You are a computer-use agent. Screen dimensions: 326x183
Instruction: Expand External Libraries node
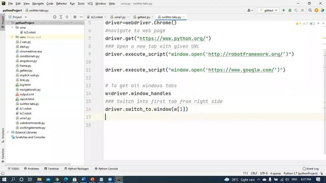coord(8,132)
